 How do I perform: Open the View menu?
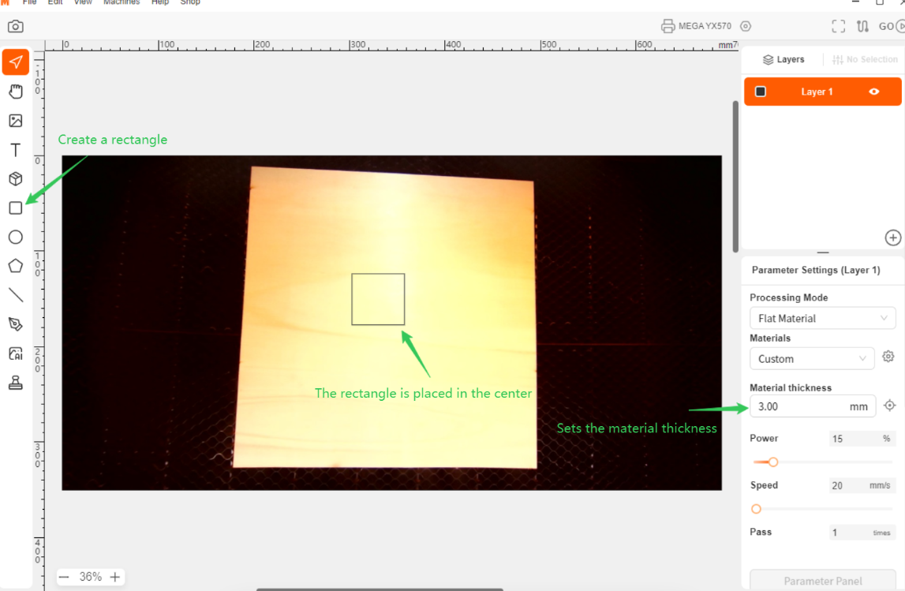(83, 2)
